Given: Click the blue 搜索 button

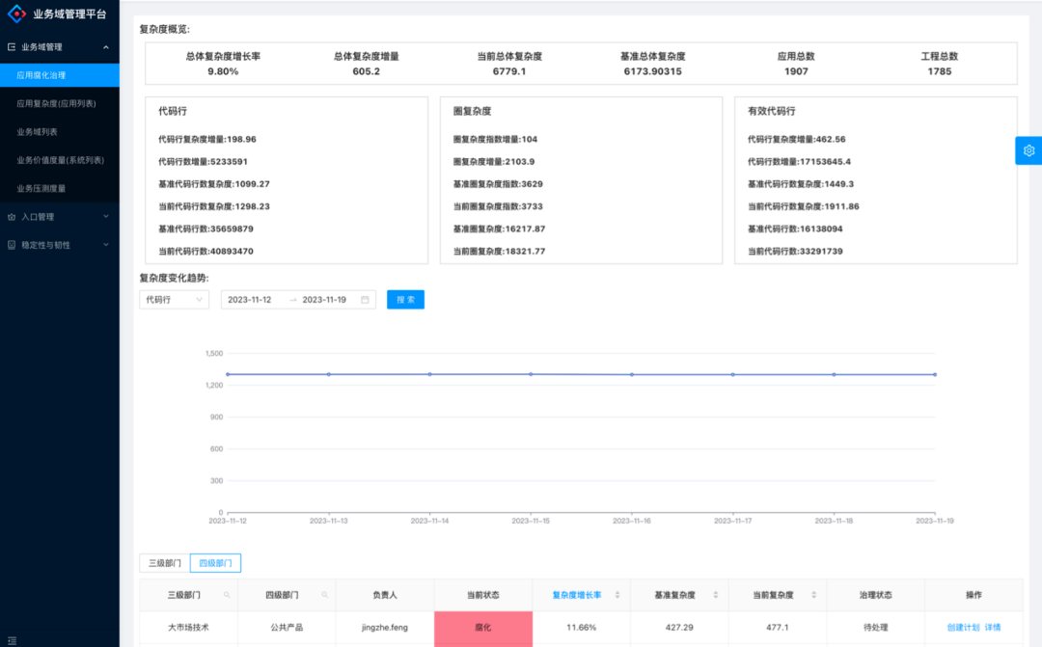Looking at the screenshot, I should [x=405, y=300].
